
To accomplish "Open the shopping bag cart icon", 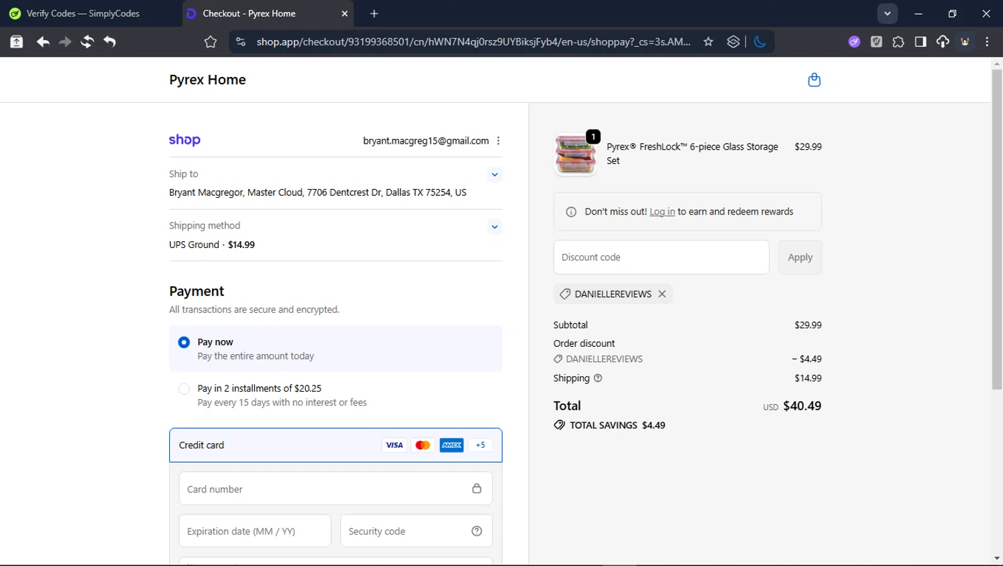I will pos(814,80).
